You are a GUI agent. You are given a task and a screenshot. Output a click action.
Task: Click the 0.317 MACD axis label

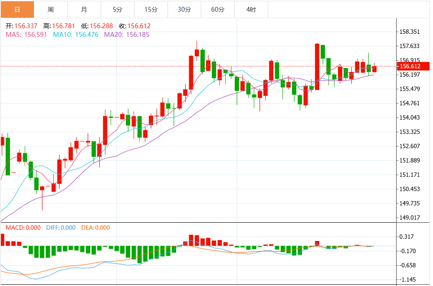[407, 237]
